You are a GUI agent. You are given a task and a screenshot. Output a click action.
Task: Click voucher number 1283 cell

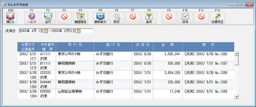coord(33,87)
